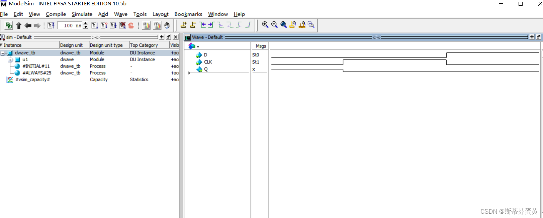Select signal D in the Wave pane
Image resolution: width=543 pixels, height=218 pixels.
click(x=205, y=55)
